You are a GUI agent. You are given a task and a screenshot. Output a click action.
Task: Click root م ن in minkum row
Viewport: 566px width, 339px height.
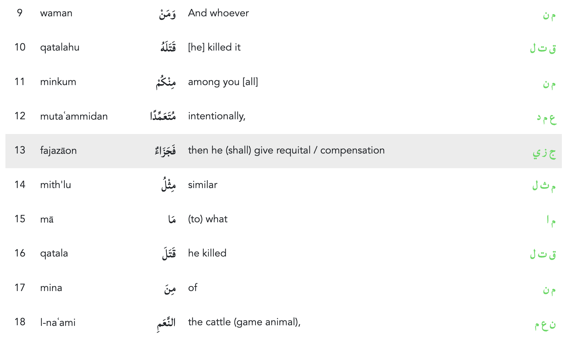[x=549, y=84]
